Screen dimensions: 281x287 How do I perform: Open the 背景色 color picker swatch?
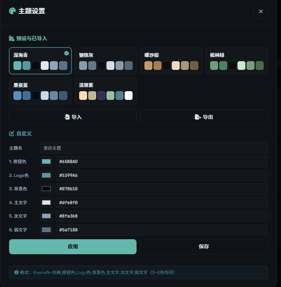point(46,189)
